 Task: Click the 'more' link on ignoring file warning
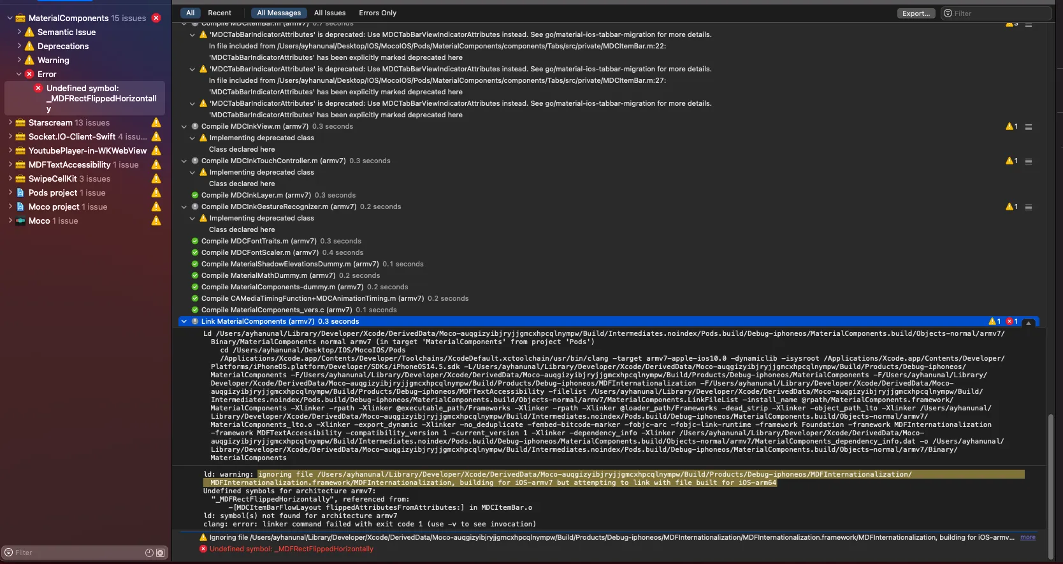click(1027, 537)
